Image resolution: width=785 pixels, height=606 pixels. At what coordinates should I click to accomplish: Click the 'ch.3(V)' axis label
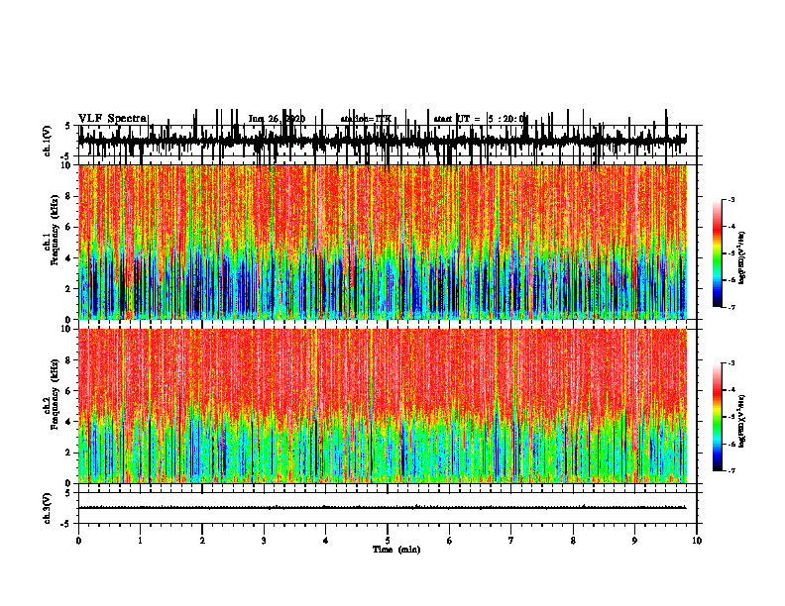pyautogui.click(x=48, y=508)
